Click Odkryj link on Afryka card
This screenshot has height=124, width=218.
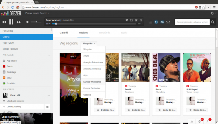click(73, 90)
